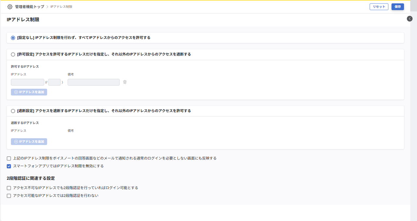Click IPアドレスを追加 in the block section
Viewport: 417px width, 221px height.
[x=29, y=142]
